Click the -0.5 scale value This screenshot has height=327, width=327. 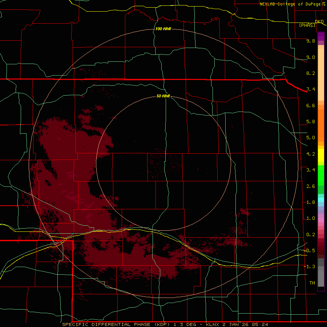click(309, 251)
